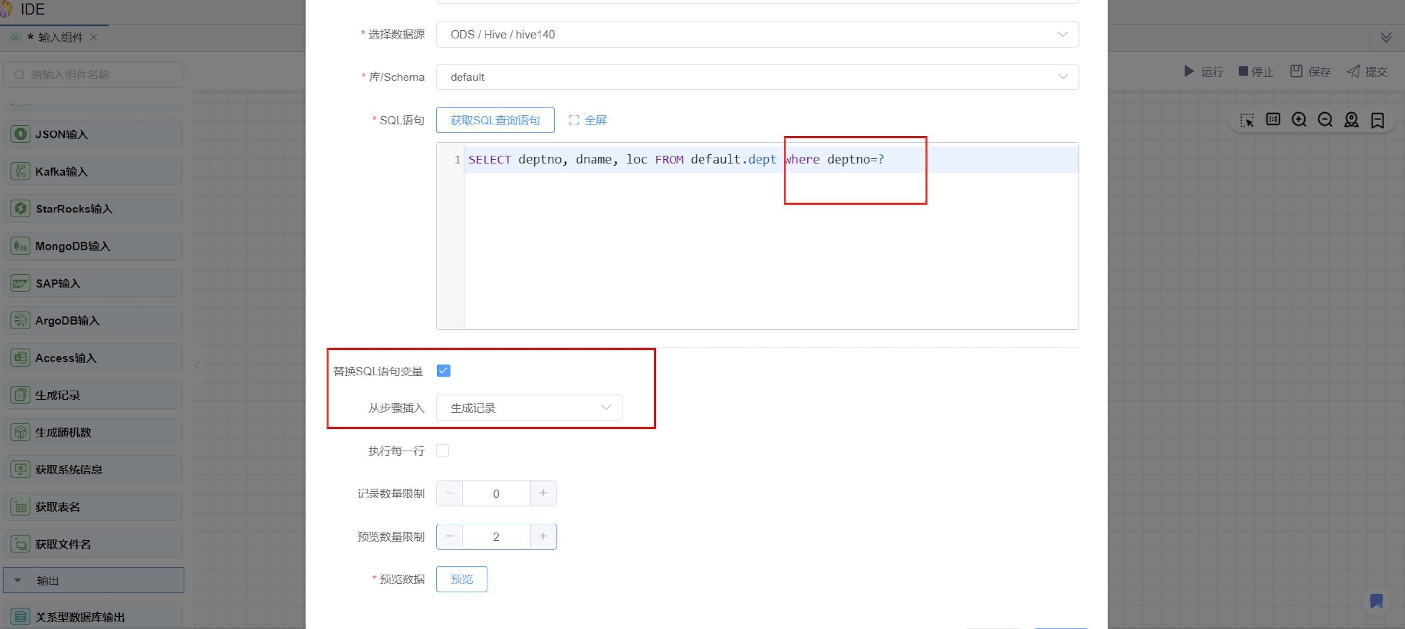Open SQL editor 全屏 fullscreen link
Screen dimensions: 1405x629
pyautogui.click(x=588, y=121)
